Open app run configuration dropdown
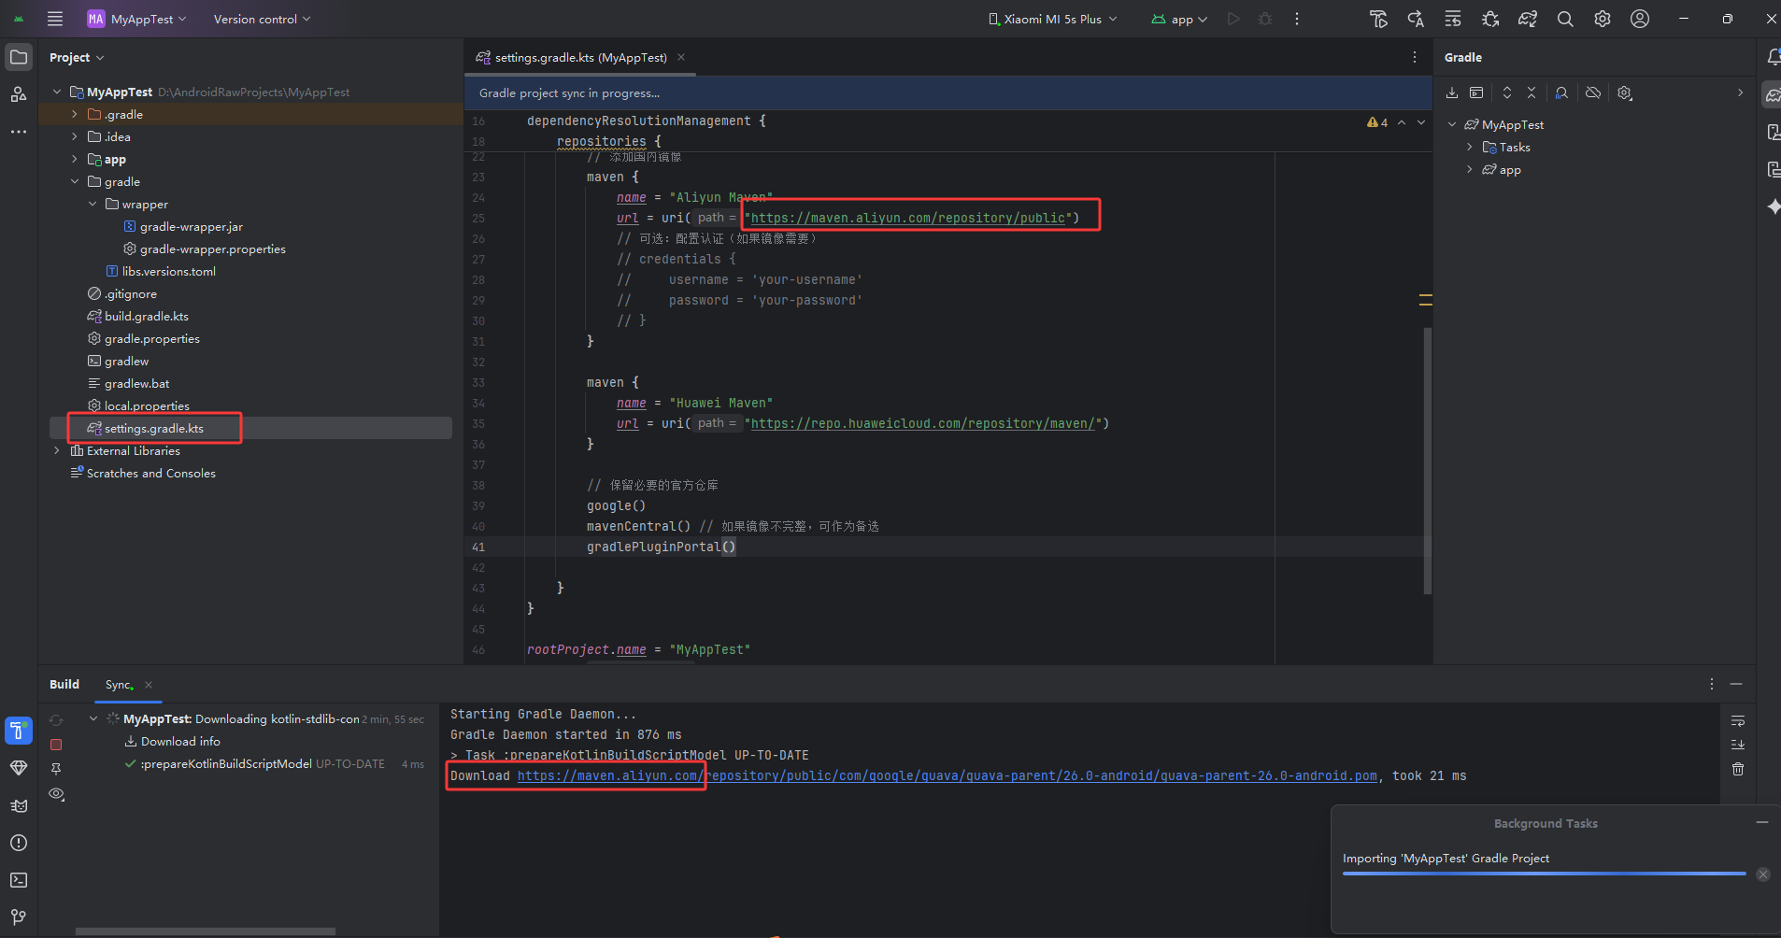The image size is (1781, 938). pyautogui.click(x=1179, y=19)
